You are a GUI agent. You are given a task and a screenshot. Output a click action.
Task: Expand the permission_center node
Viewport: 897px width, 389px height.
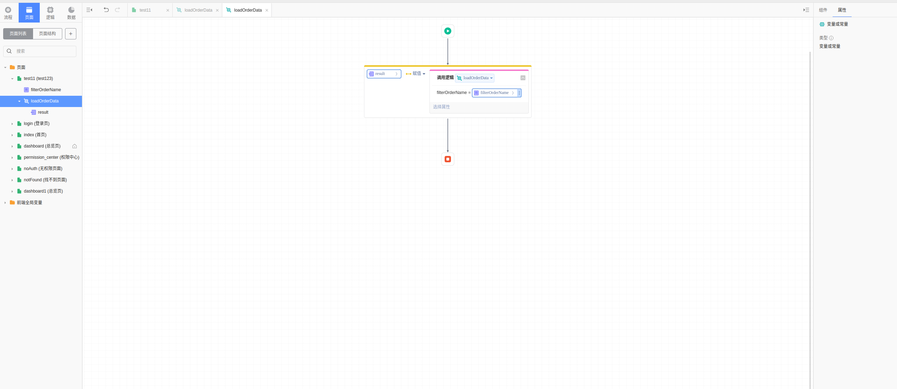(12, 157)
